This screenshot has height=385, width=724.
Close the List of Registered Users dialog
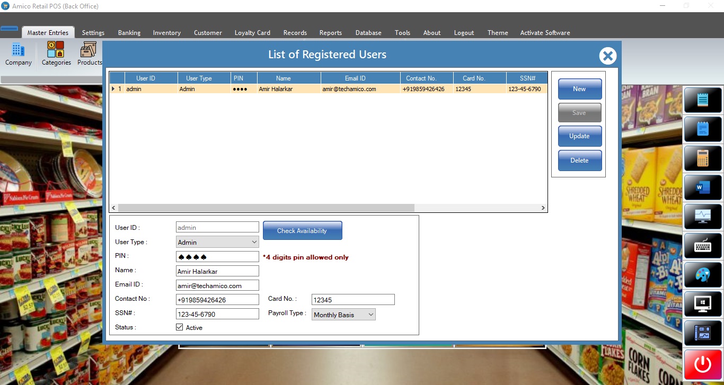607,56
